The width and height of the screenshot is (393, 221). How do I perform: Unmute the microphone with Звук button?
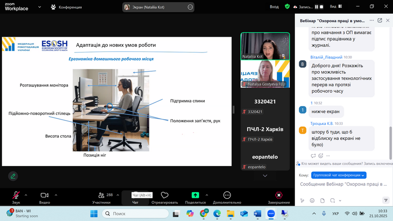pos(16,196)
